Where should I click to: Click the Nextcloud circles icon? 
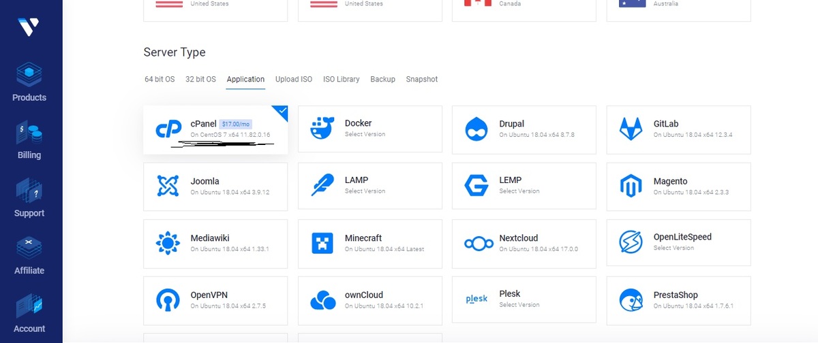(479, 243)
